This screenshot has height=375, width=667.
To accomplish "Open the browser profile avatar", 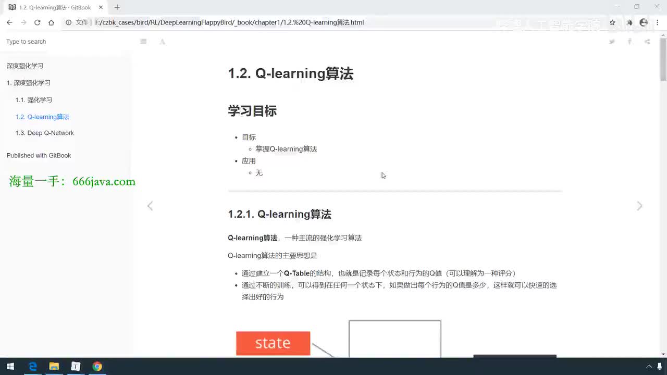I will (644, 22).
